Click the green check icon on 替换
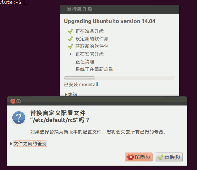This screenshot has width=197, height=170. click(x=161, y=157)
